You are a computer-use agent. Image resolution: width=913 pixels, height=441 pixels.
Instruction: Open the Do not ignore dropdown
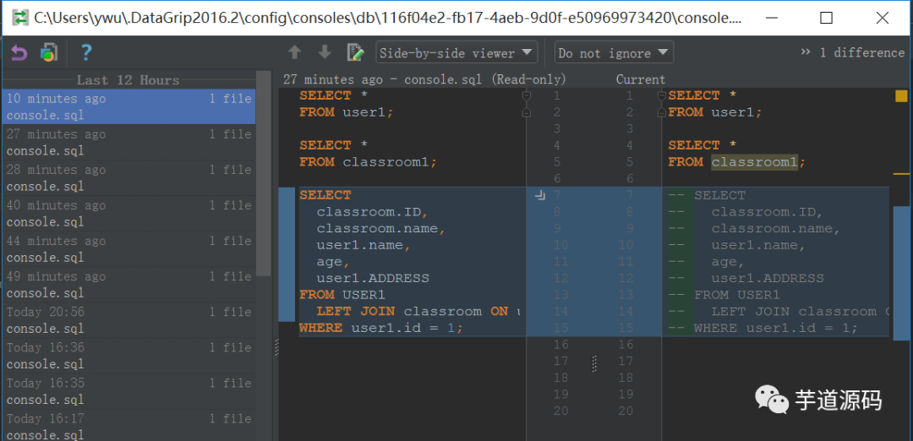tap(614, 53)
